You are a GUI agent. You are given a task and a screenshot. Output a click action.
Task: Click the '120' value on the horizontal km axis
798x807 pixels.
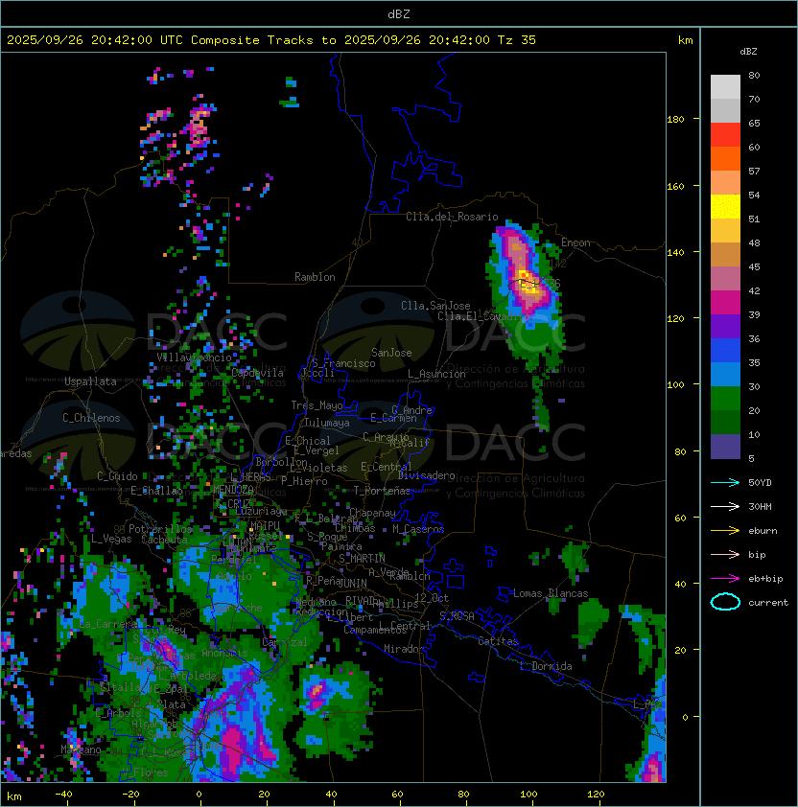coord(595,795)
